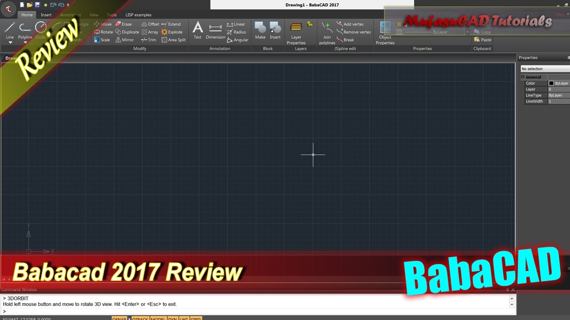Add vertex to spline

pyautogui.click(x=350, y=24)
